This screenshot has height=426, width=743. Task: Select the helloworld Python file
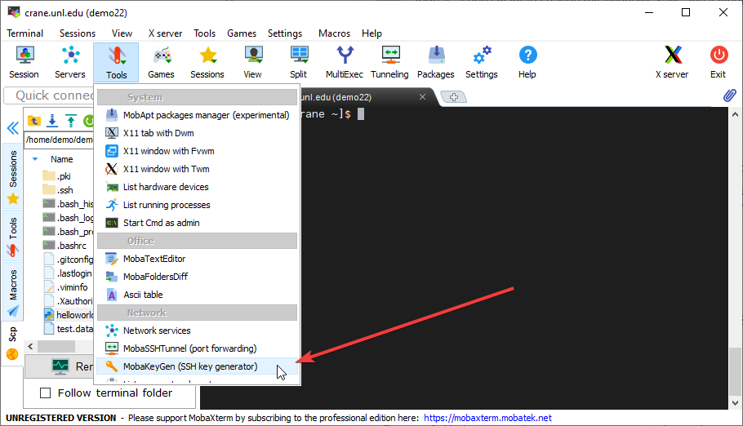pyautogui.click(x=69, y=315)
